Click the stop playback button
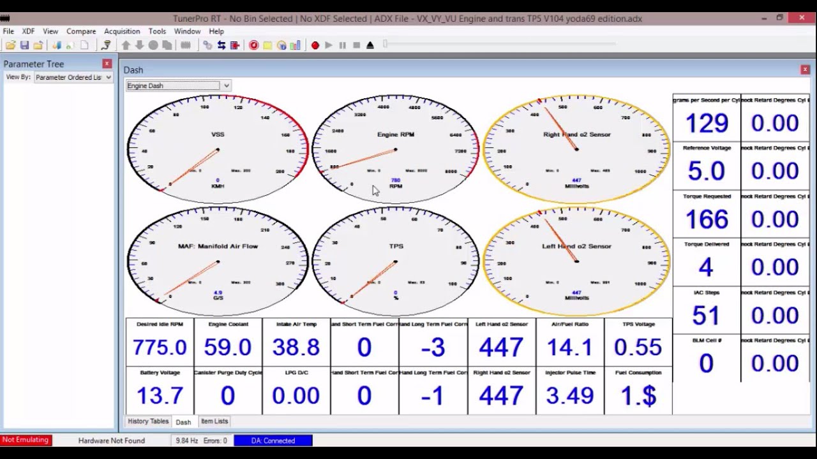 pyautogui.click(x=356, y=45)
